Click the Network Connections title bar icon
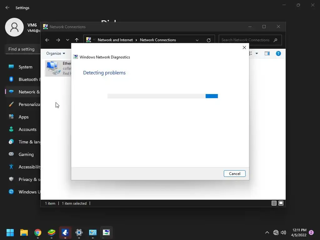 (46, 27)
